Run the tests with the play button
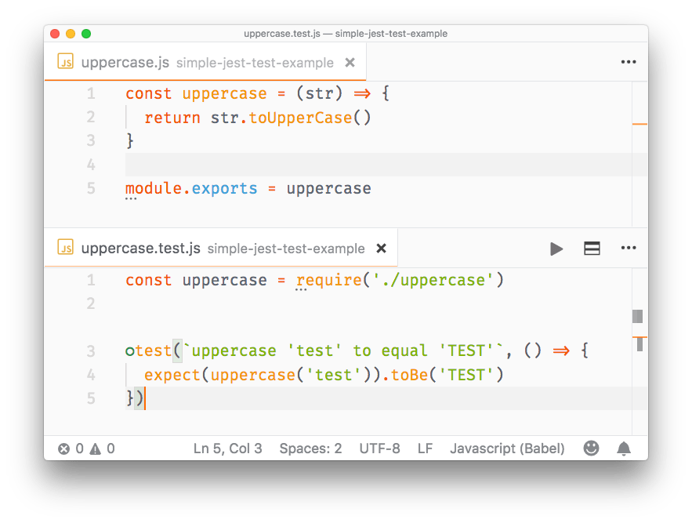Viewport: 692px width, 523px height. pos(556,248)
